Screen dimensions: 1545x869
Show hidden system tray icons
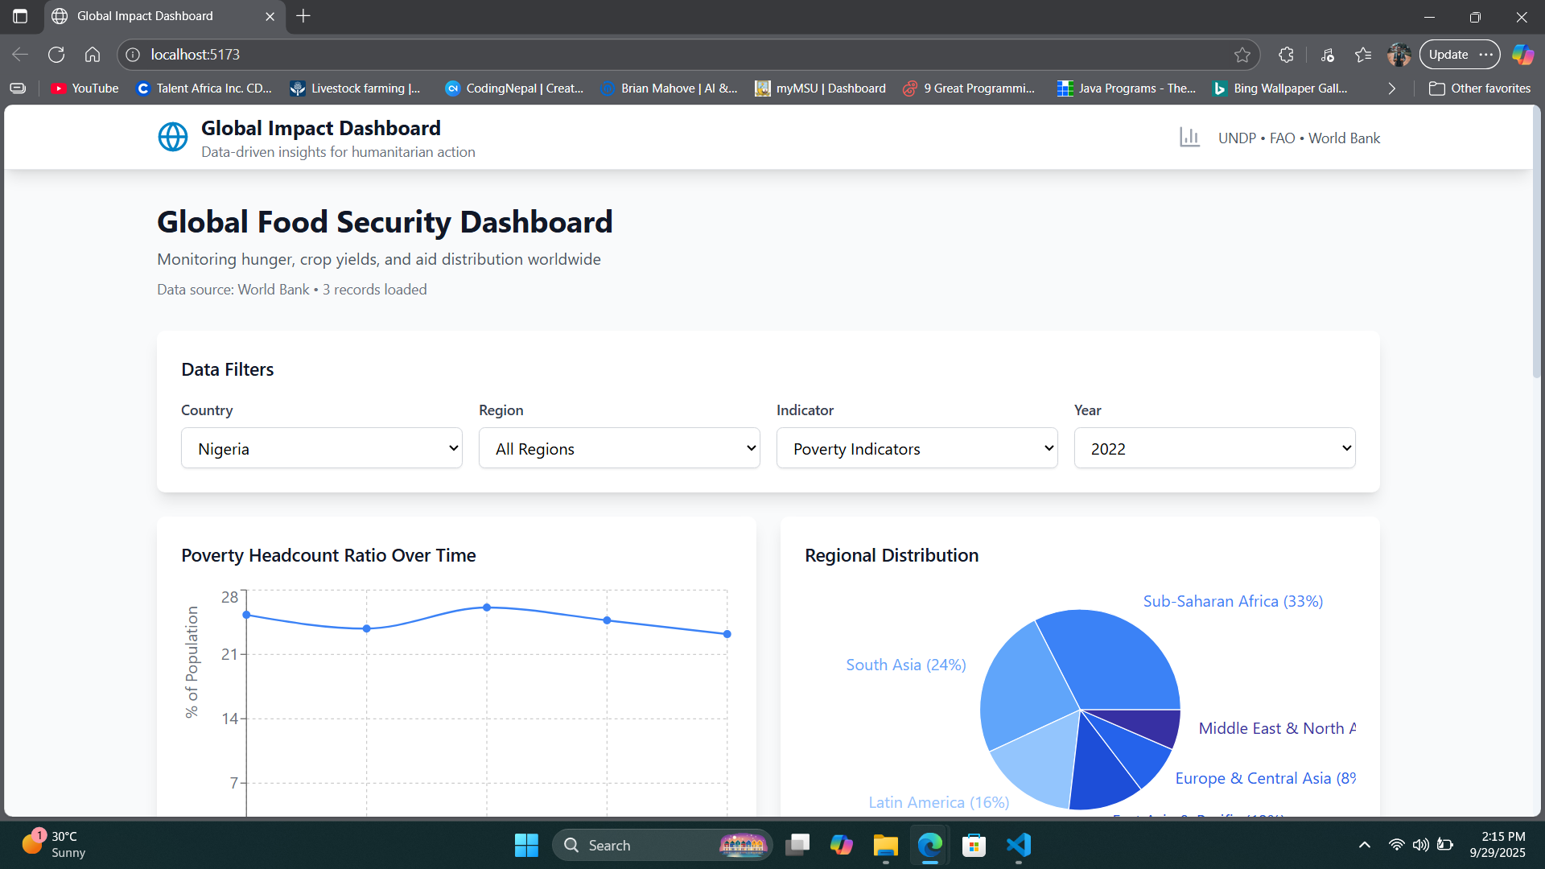tap(1365, 845)
